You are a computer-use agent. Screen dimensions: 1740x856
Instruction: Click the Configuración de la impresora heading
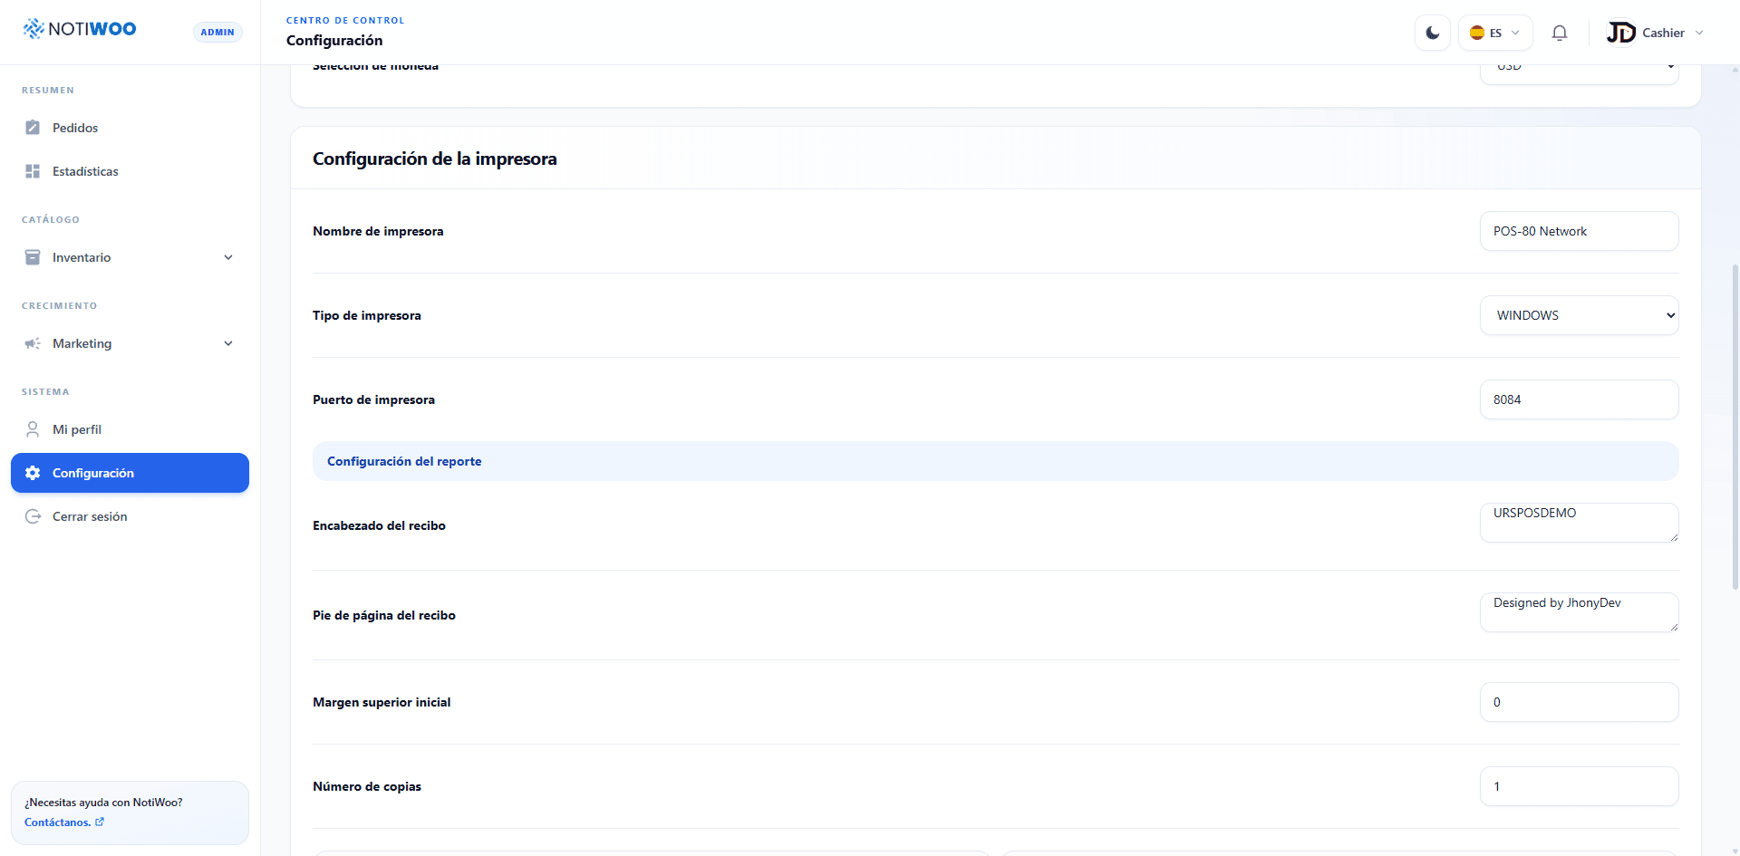[x=435, y=159]
